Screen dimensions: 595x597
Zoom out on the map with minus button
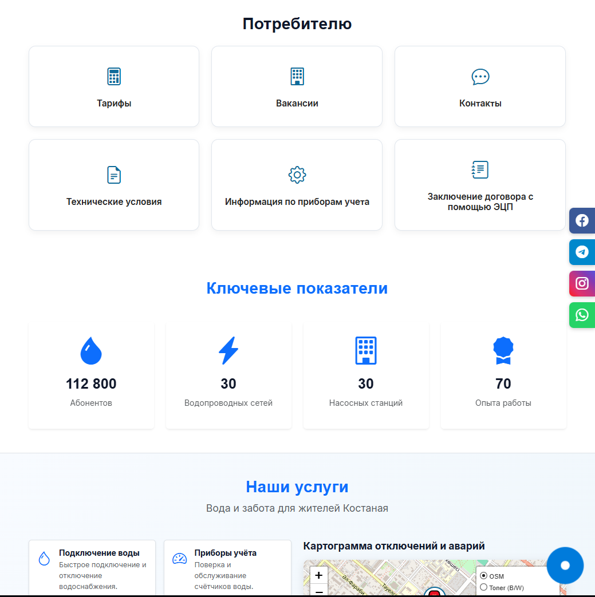(x=318, y=591)
